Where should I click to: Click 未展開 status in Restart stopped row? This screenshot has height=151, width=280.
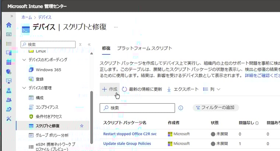coord(220,134)
